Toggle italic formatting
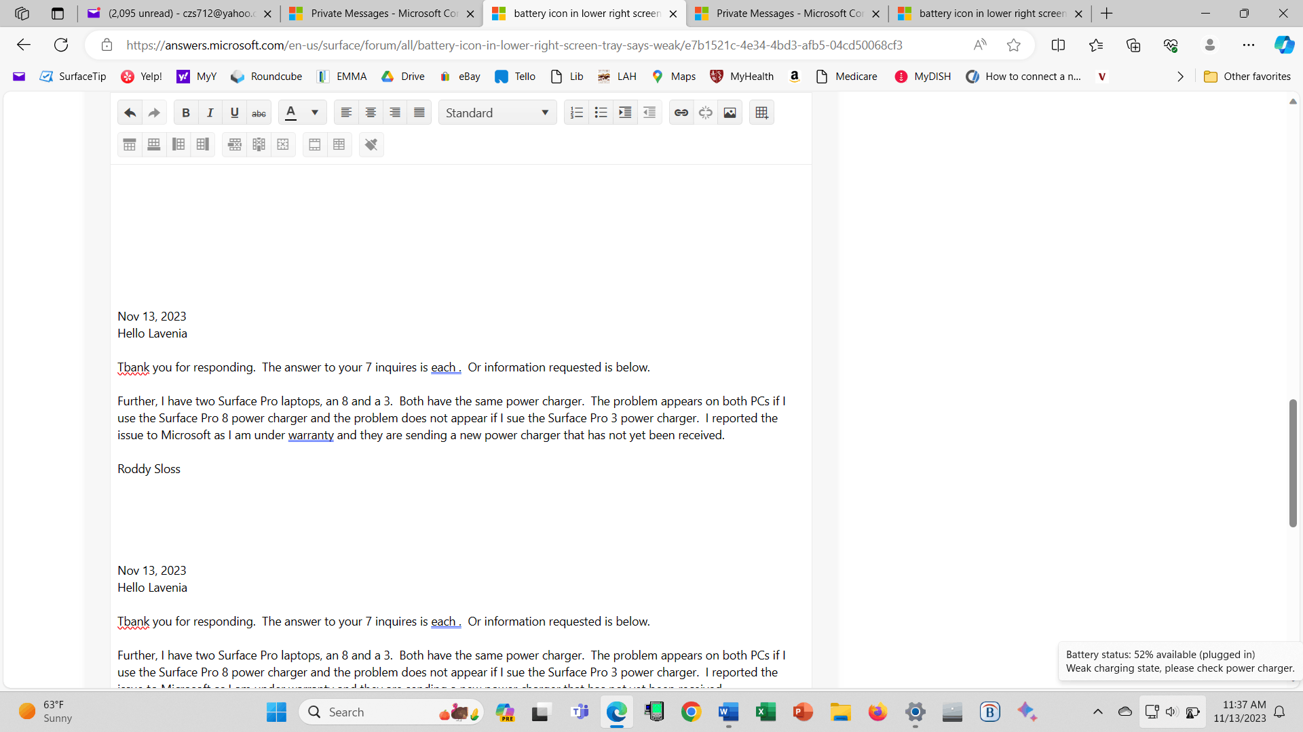The width and height of the screenshot is (1303, 732). [x=210, y=113]
